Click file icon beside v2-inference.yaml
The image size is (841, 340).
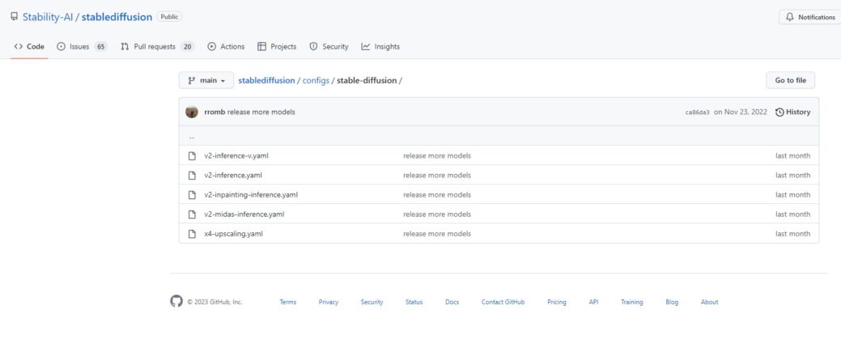coord(192,176)
